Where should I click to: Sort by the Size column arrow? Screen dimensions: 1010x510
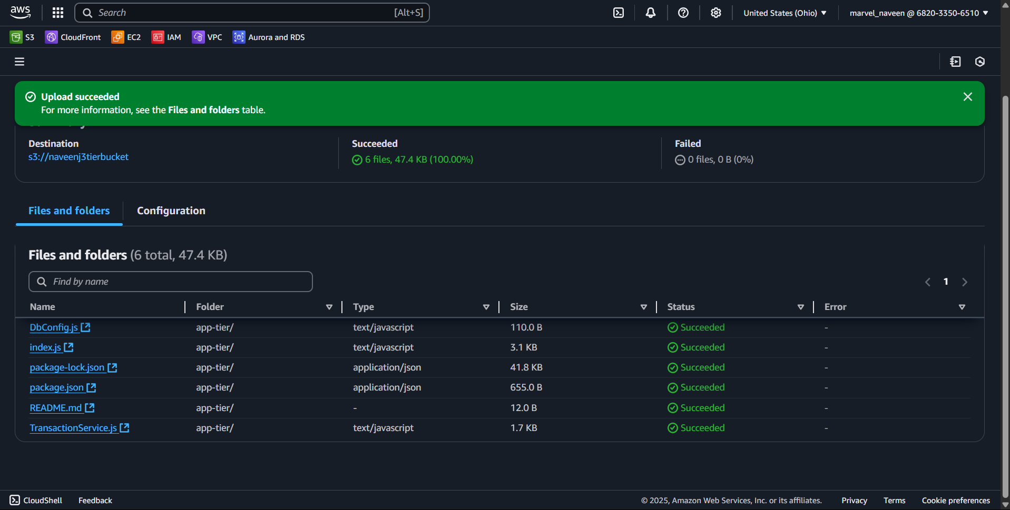click(x=644, y=307)
